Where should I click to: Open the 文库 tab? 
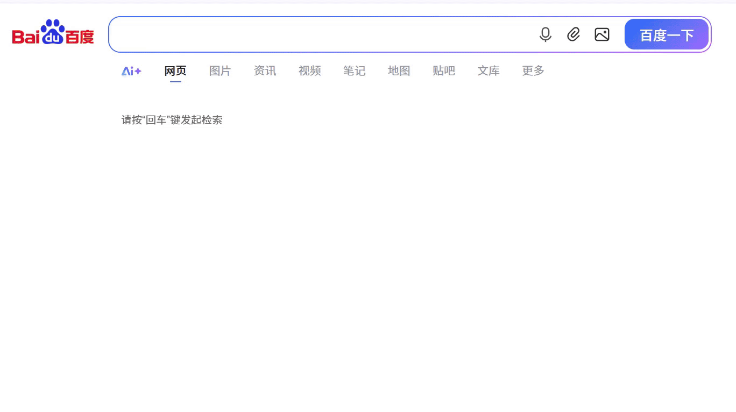488,71
